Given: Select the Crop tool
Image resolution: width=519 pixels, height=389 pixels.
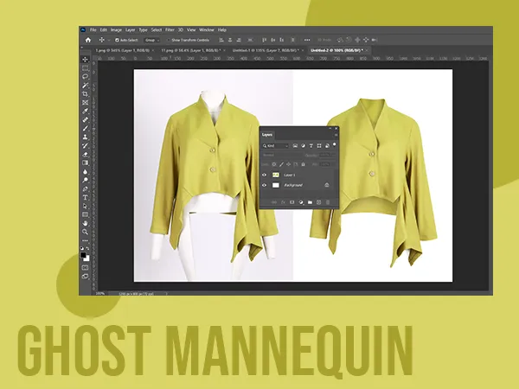Looking at the screenshot, I should (x=85, y=94).
